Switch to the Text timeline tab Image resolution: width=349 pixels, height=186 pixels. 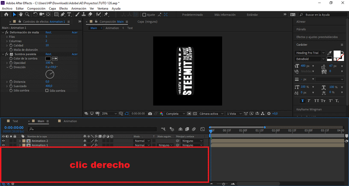point(15,121)
